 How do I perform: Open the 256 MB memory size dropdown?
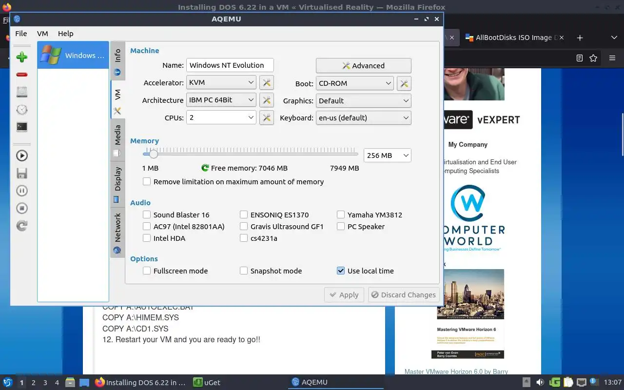[x=388, y=156]
